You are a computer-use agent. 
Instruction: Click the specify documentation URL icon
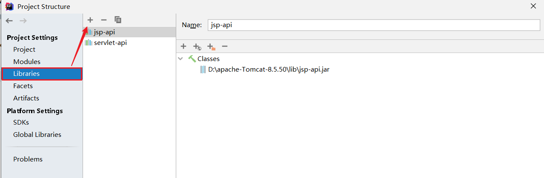(x=197, y=47)
